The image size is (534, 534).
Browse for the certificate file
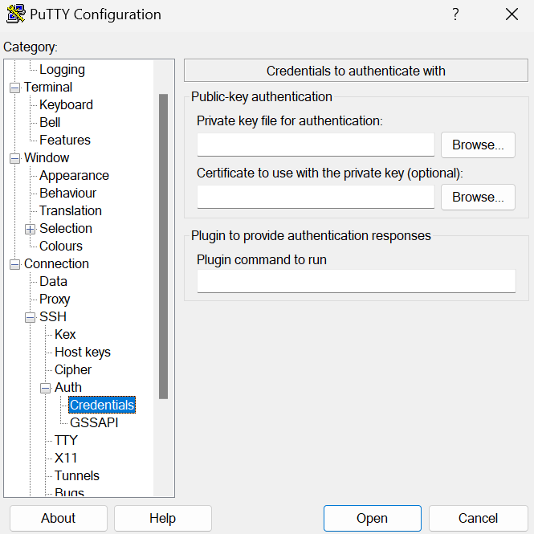point(478,198)
